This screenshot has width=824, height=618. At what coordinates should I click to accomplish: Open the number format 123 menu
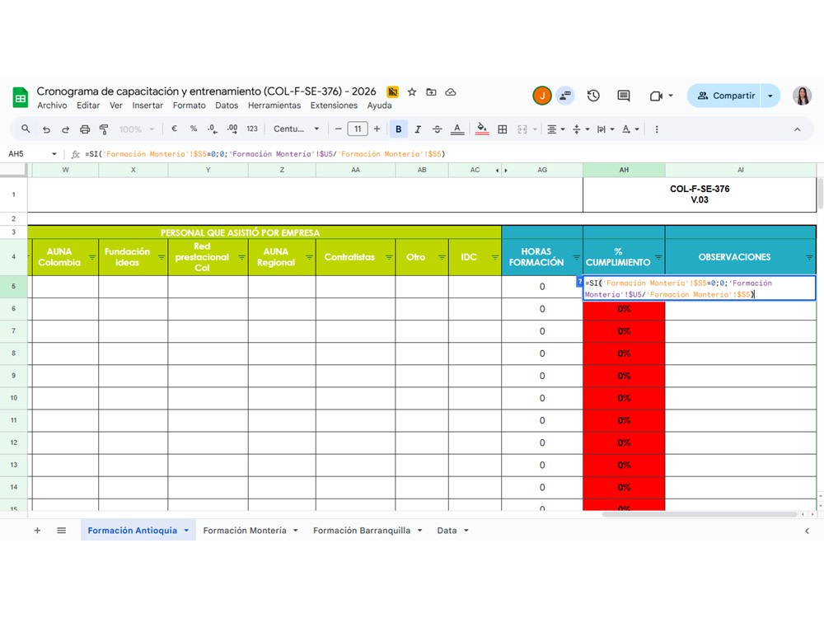pos(252,129)
